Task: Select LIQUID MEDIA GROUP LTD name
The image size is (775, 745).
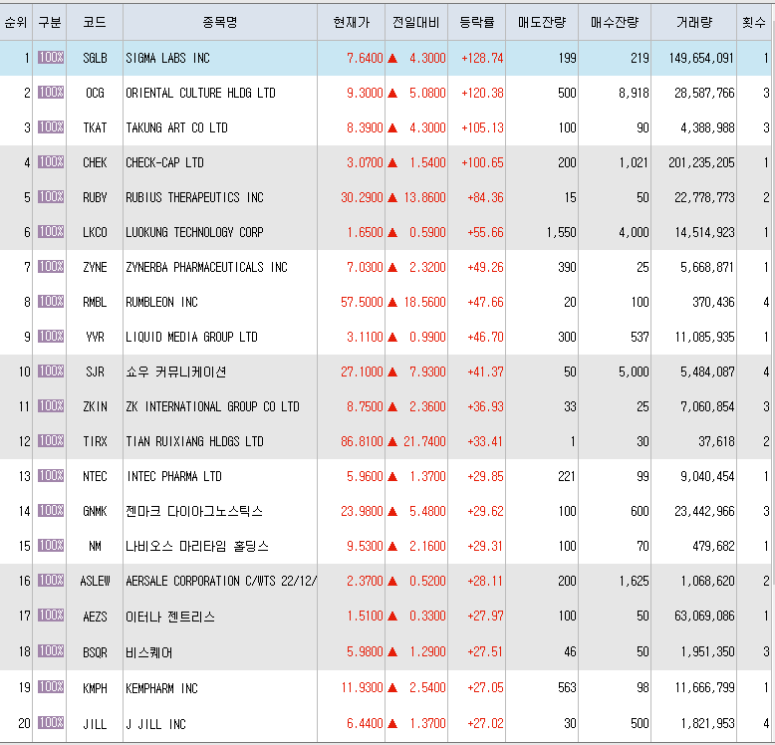Action: [x=192, y=337]
